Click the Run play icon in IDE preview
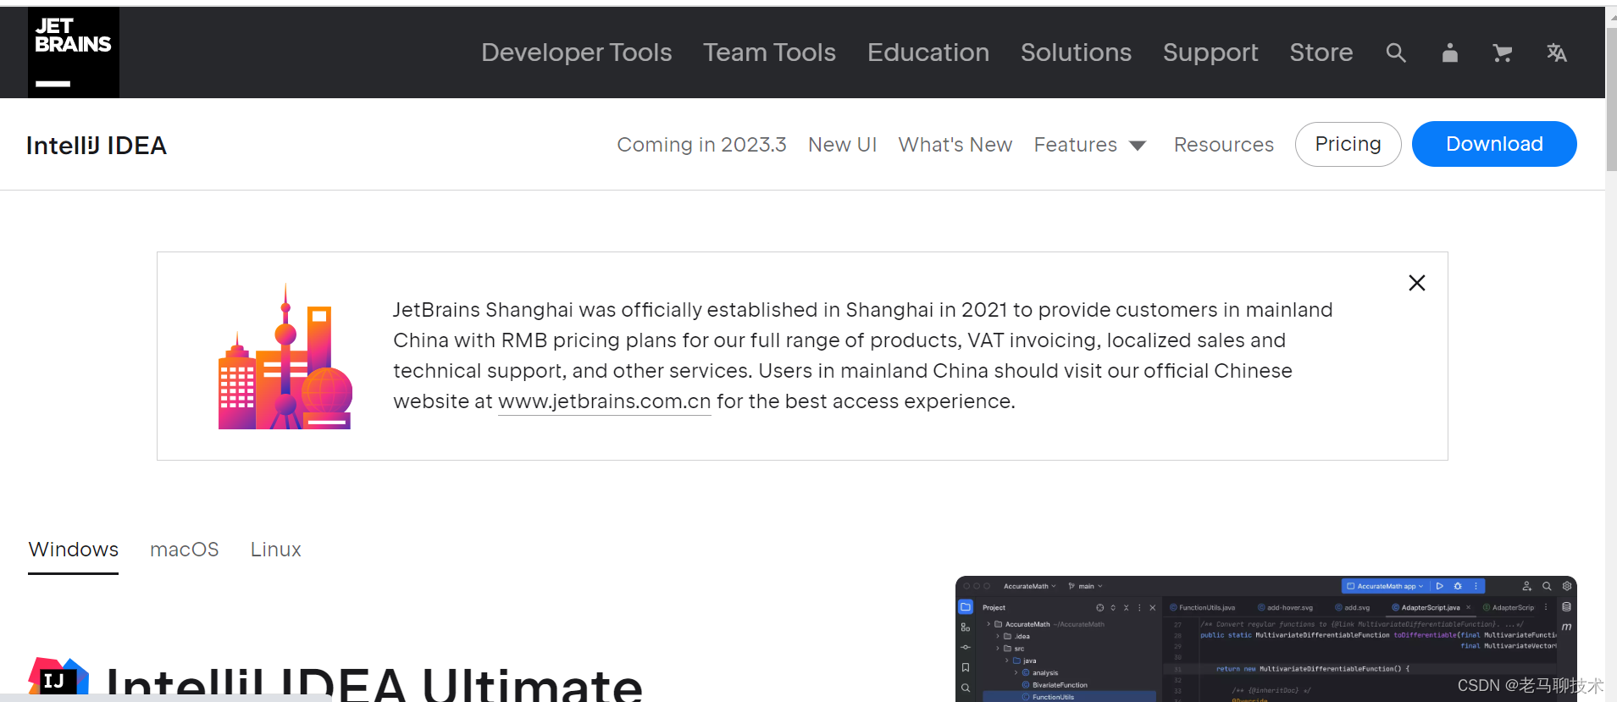This screenshot has height=702, width=1617. [1439, 586]
